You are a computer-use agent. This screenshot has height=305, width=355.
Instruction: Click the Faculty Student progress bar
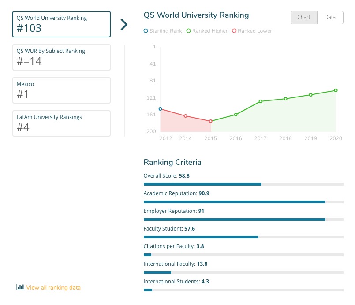tap(243, 237)
